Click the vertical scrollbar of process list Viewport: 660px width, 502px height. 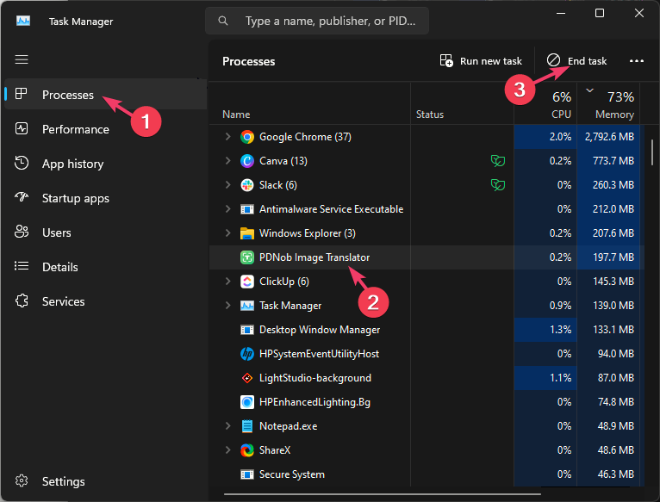(x=651, y=152)
